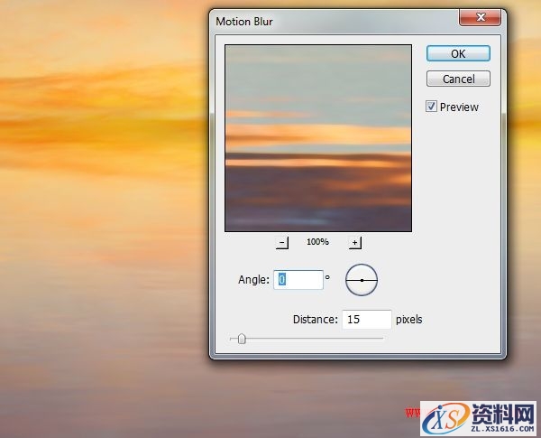Zoom in the preview with plus button
This screenshot has height=438, width=541.
[x=354, y=242]
